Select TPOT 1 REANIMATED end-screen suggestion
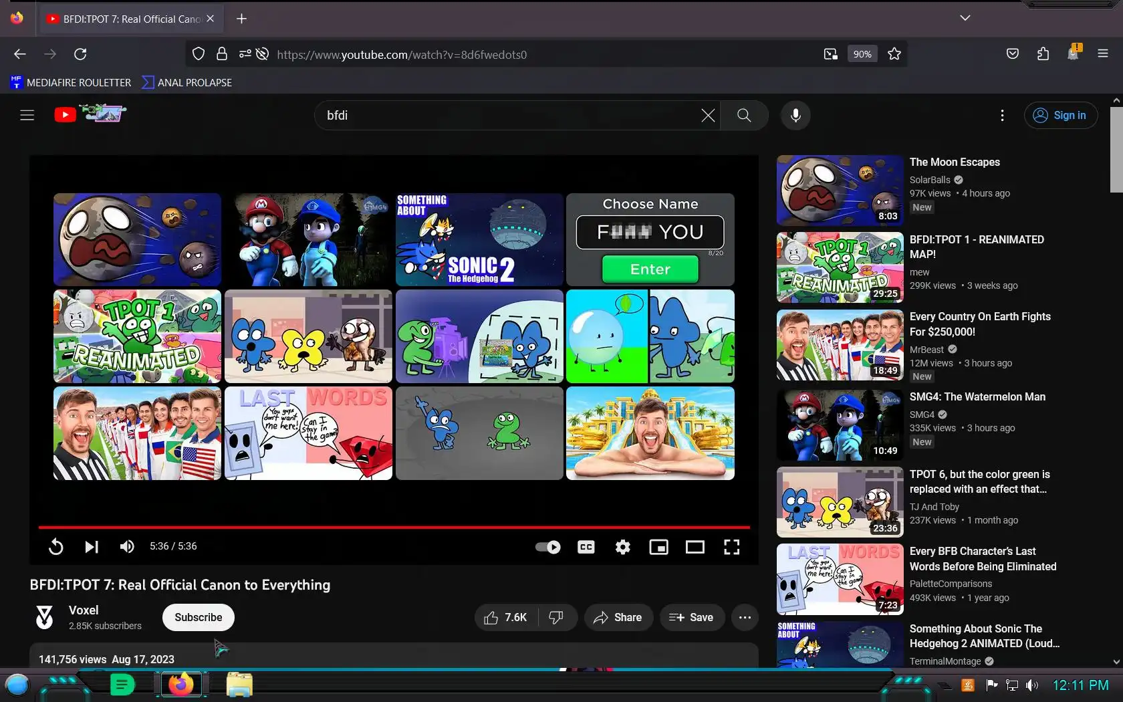 [137, 336]
